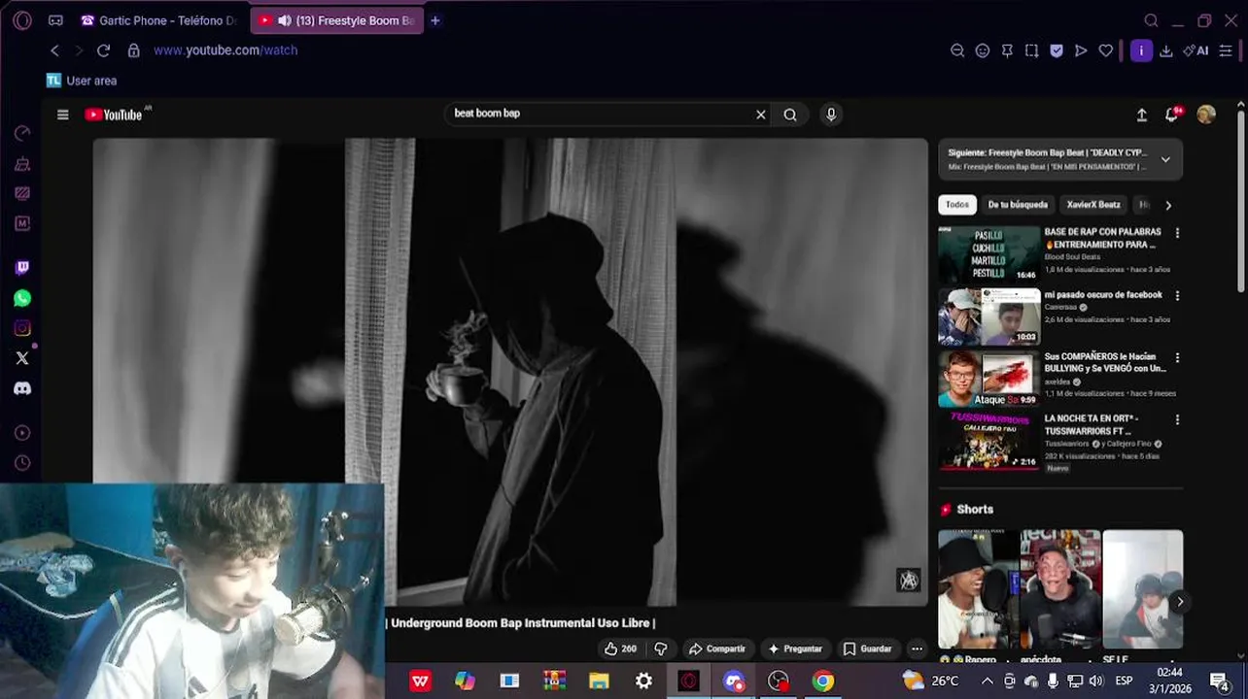
Task: Start voice search with microphone
Action: coord(831,115)
